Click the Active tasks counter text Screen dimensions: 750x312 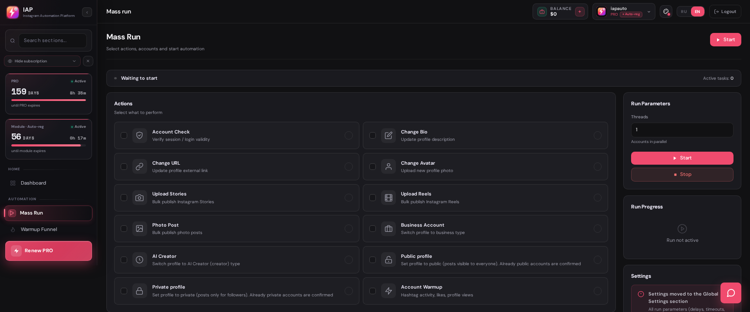coord(718,78)
